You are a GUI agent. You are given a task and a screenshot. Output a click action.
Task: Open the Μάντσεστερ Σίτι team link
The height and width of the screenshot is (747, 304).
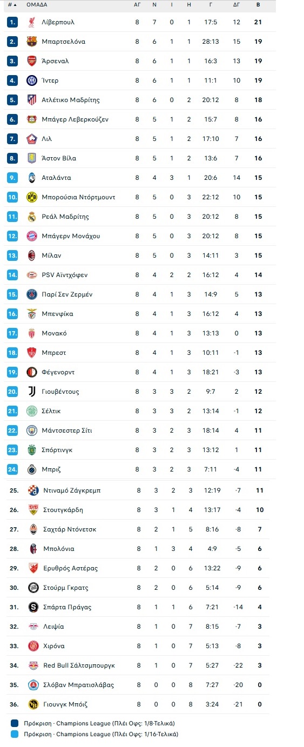click(67, 430)
